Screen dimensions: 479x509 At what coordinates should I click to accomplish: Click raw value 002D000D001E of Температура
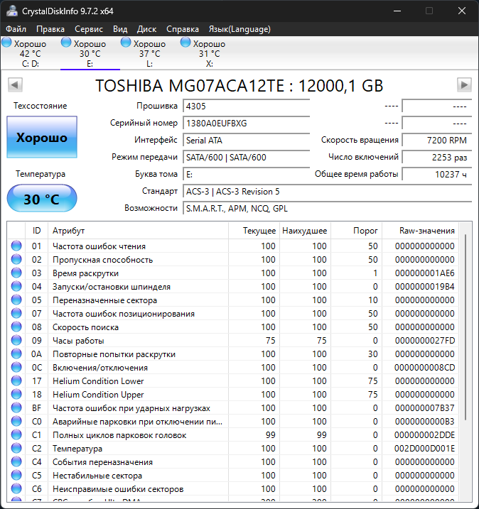(x=424, y=448)
